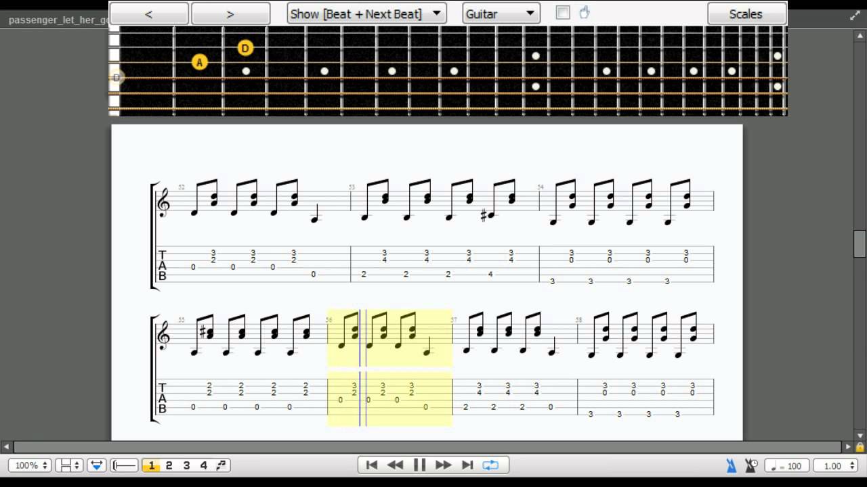Click measure number 57 in the score
Screen dimensions: 867x487
point(454,320)
